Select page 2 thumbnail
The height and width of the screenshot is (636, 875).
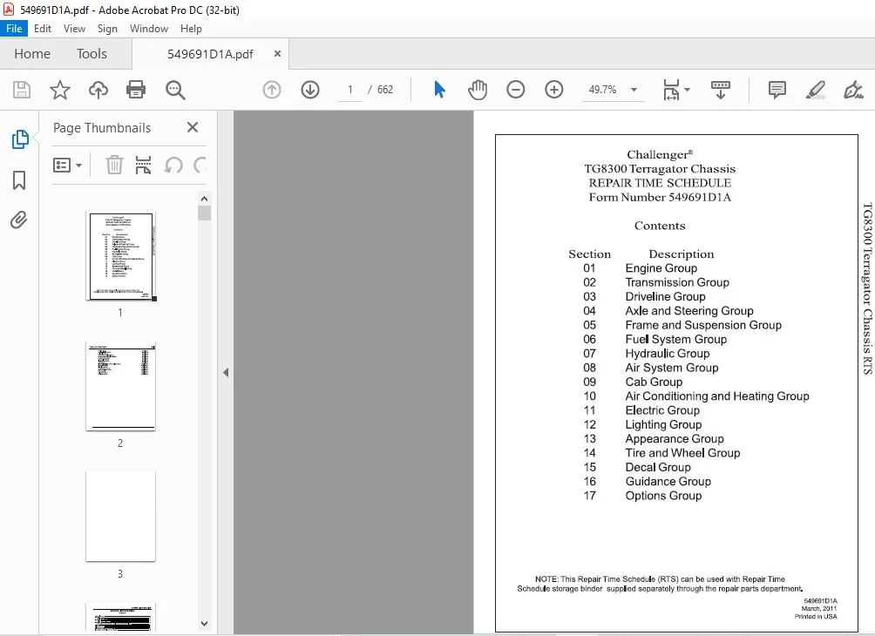tap(120, 386)
